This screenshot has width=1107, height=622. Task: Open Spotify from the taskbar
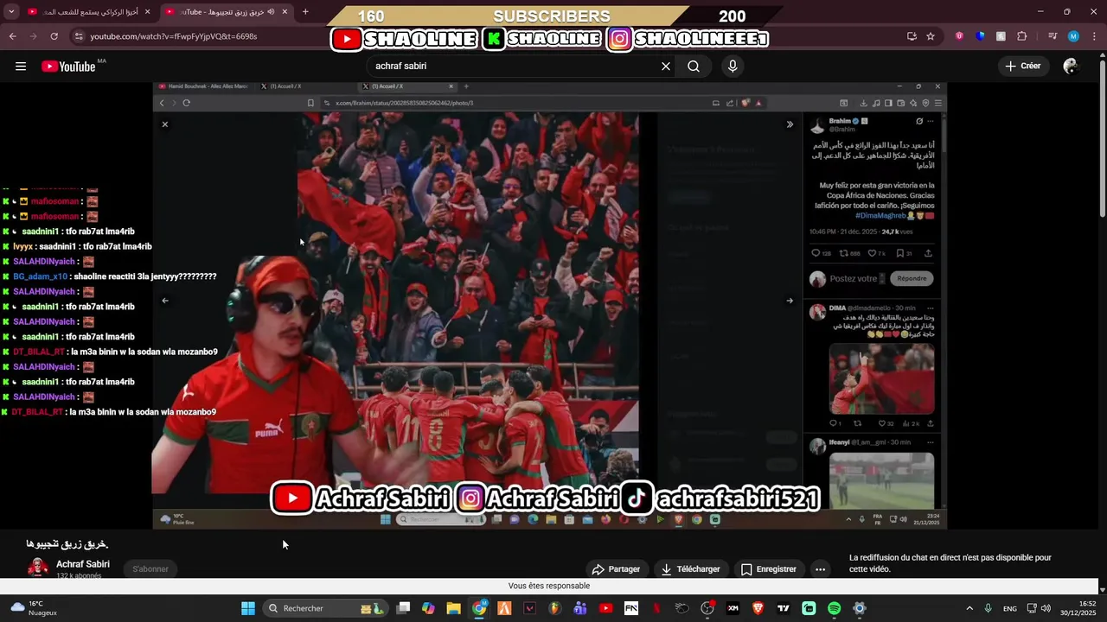[835, 608]
